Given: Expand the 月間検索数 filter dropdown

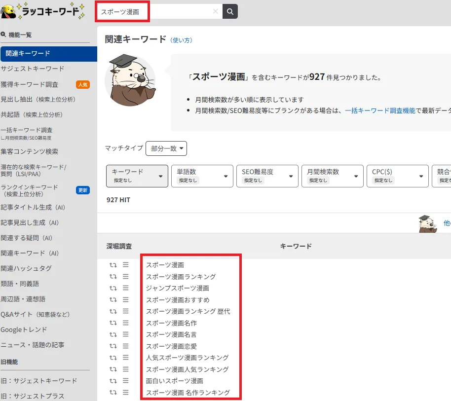Looking at the screenshot, I should tap(333, 176).
